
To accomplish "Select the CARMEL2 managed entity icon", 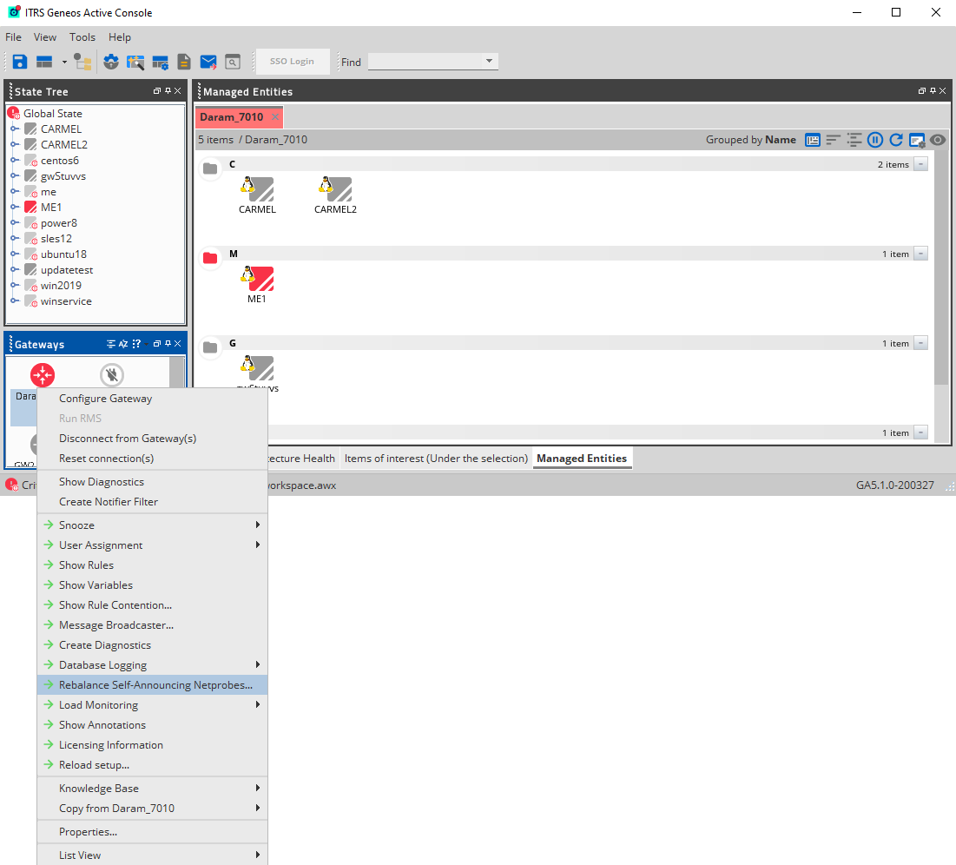I will click(335, 189).
